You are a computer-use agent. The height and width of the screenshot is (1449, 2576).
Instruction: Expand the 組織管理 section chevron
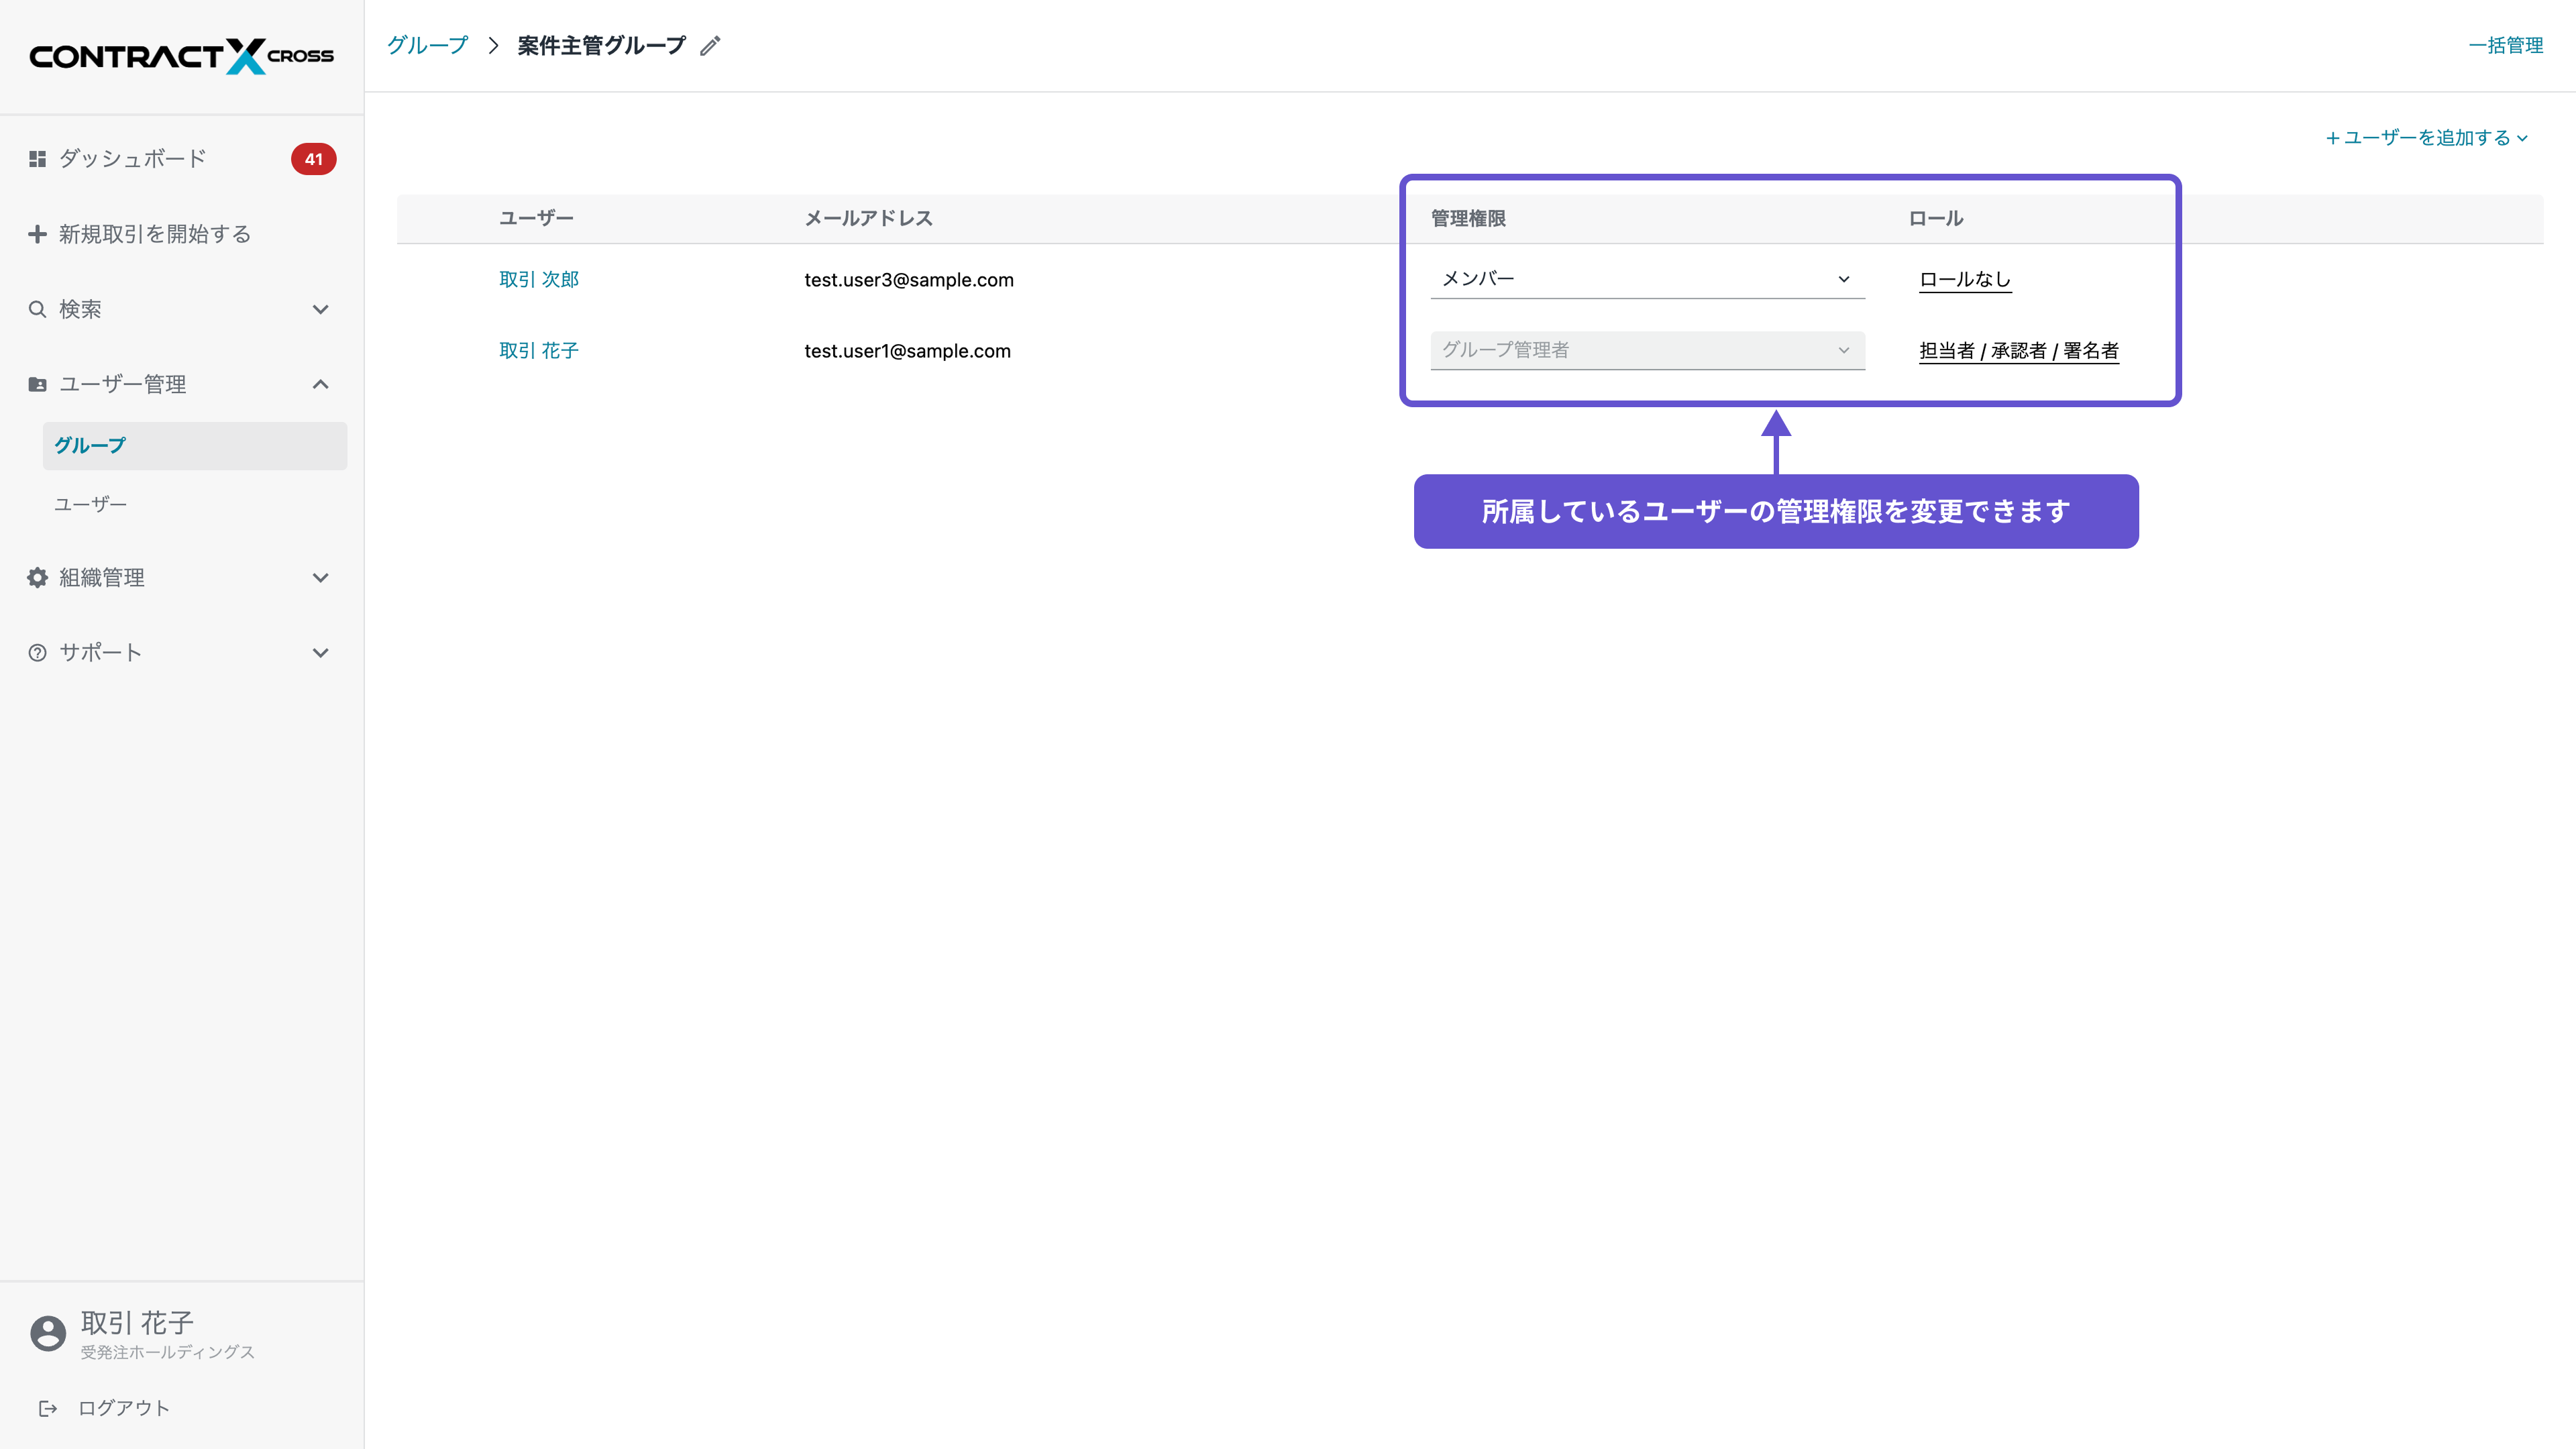pyautogui.click(x=320, y=577)
